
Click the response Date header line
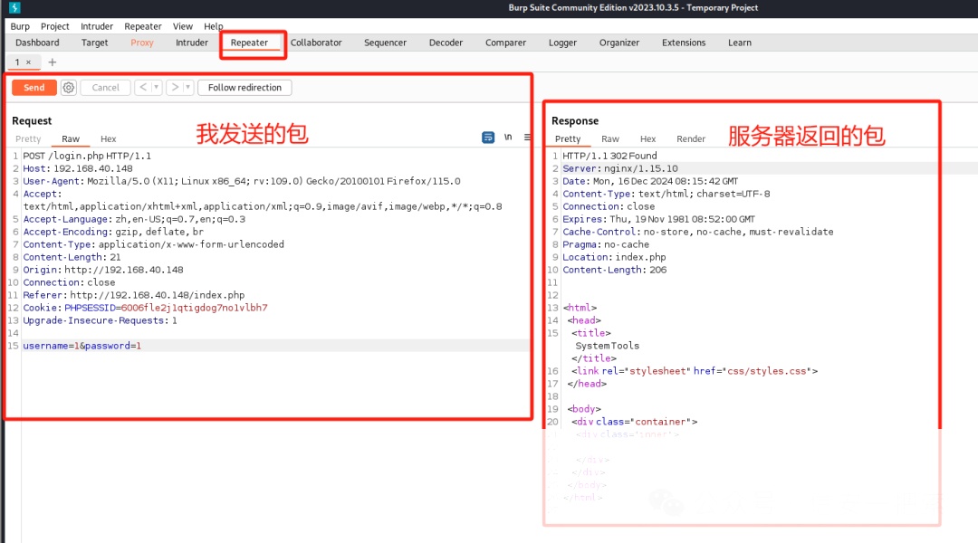click(x=650, y=181)
